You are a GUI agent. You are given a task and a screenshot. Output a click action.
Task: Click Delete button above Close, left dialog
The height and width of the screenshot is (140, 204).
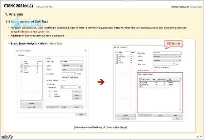tap(76, 107)
